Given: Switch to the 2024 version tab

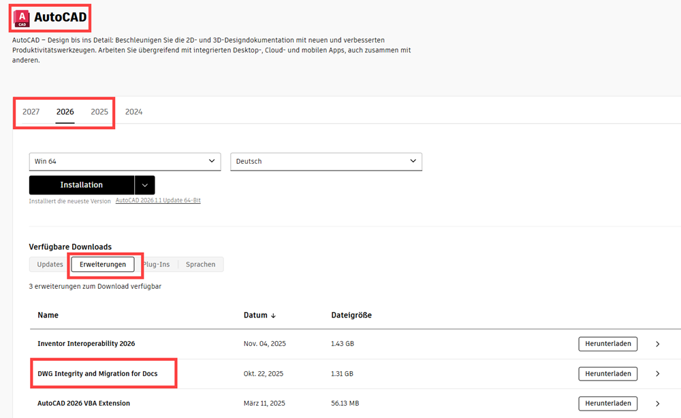Looking at the screenshot, I should pos(133,112).
